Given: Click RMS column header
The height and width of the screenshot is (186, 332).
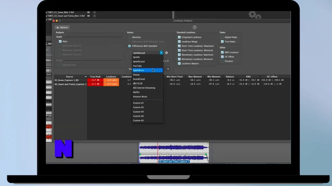Looking at the screenshot, I should point(248,77).
